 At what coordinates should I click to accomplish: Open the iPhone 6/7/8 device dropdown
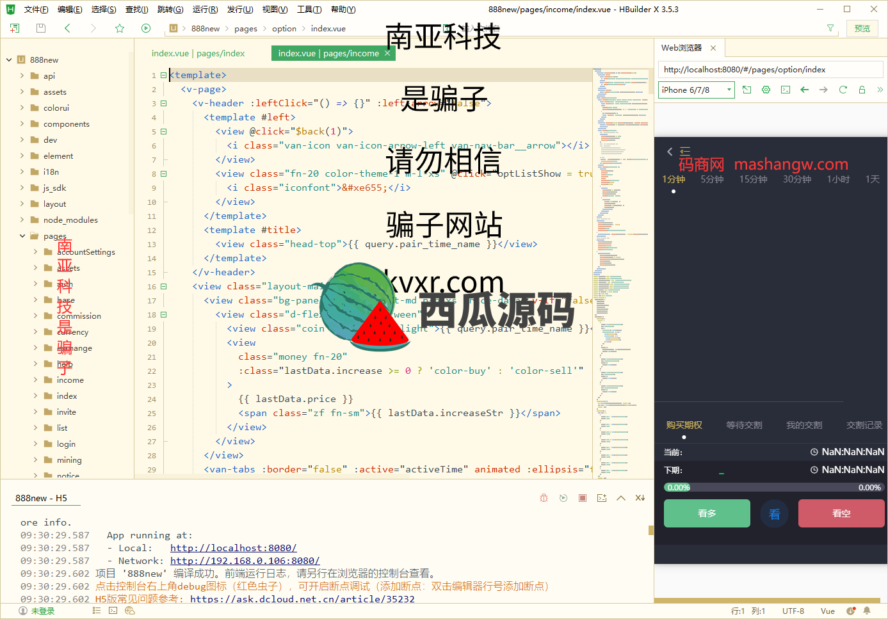coord(697,90)
